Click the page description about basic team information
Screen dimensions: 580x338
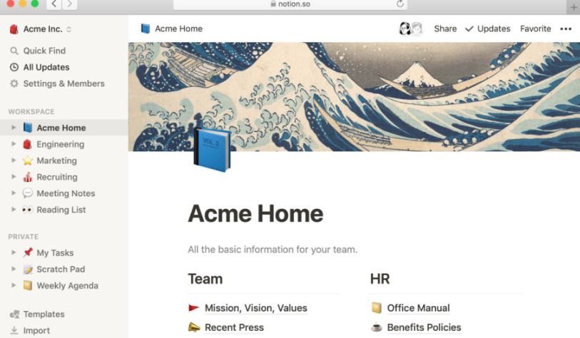coord(273,250)
